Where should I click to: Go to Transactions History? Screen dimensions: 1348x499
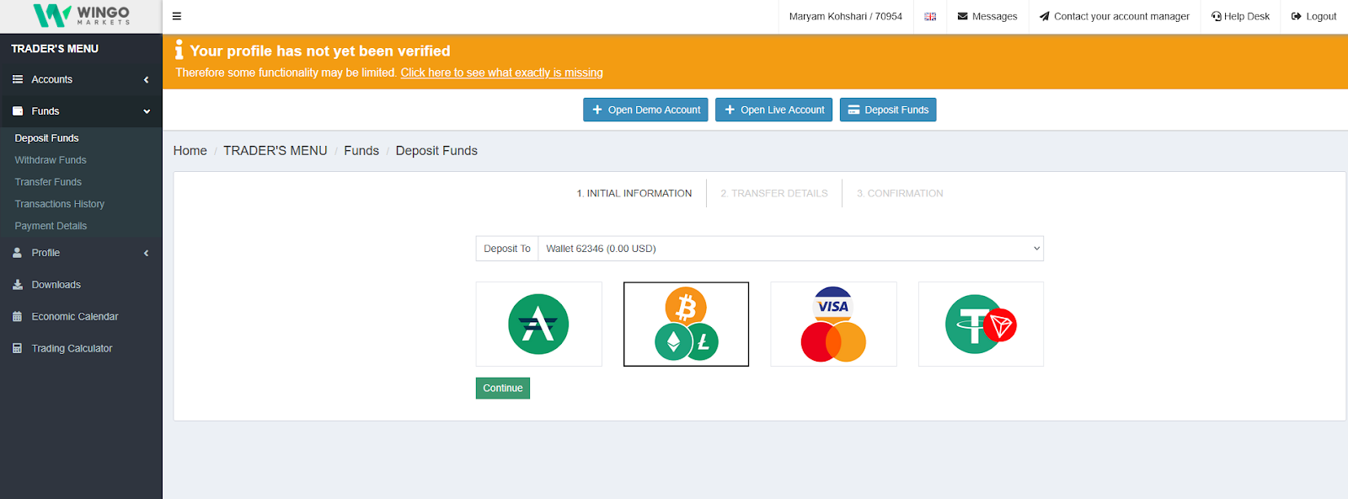(60, 204)
